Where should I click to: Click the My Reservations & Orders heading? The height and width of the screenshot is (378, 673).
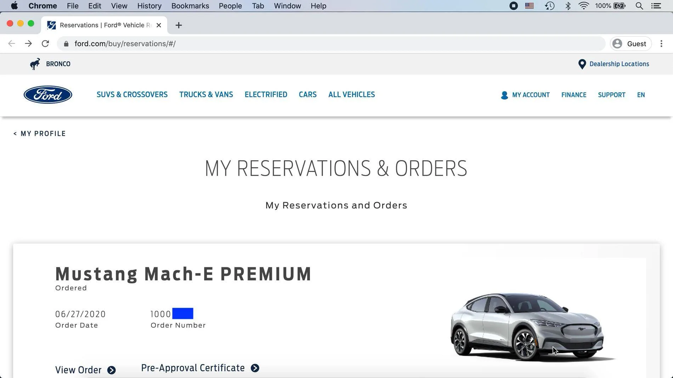(336, 168)
